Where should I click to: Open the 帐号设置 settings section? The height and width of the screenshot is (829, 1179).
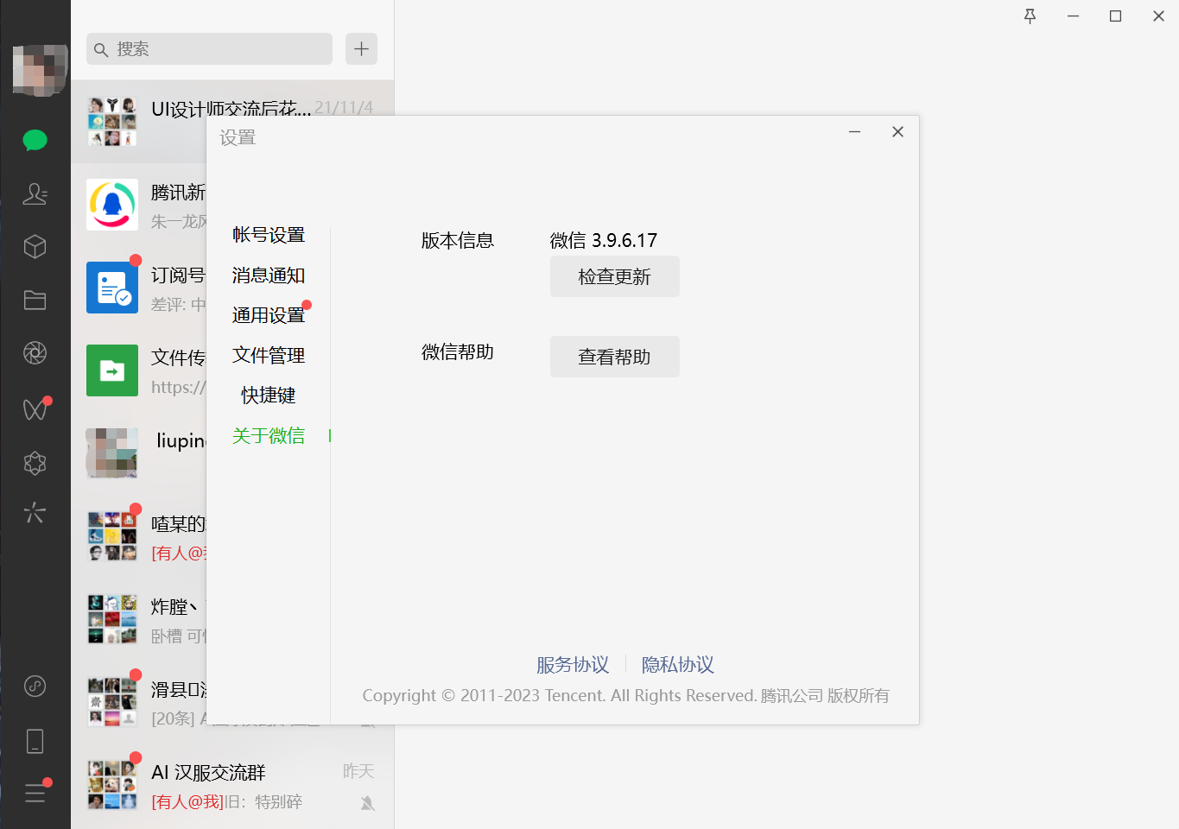click(268, 234)
